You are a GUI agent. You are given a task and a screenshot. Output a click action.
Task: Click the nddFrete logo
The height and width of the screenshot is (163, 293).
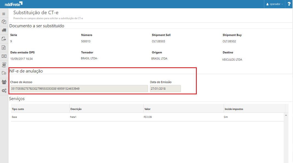(14, 4)
